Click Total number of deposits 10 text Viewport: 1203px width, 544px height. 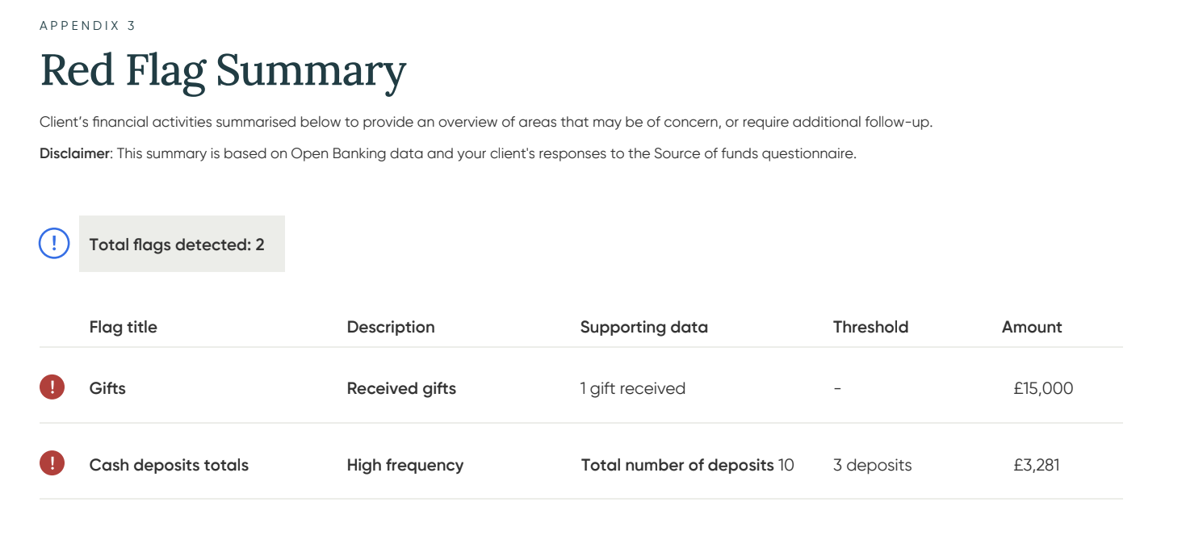[x=687, y=465]
